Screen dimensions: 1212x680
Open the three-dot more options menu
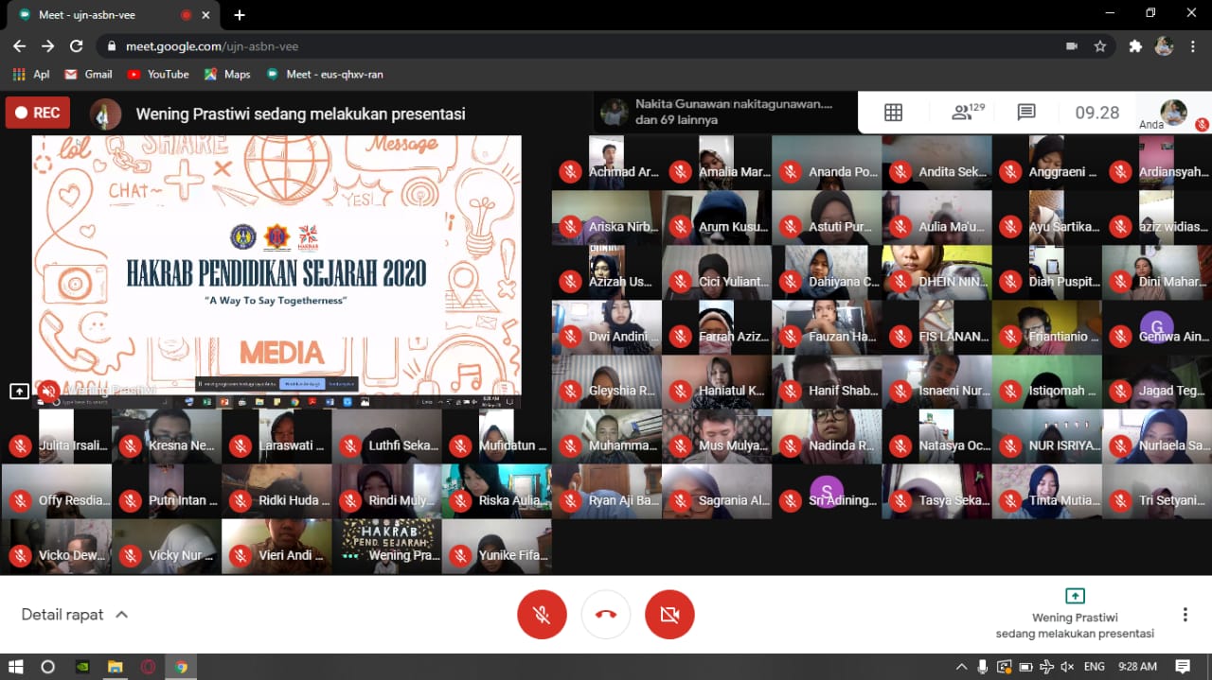point(1185,615)
